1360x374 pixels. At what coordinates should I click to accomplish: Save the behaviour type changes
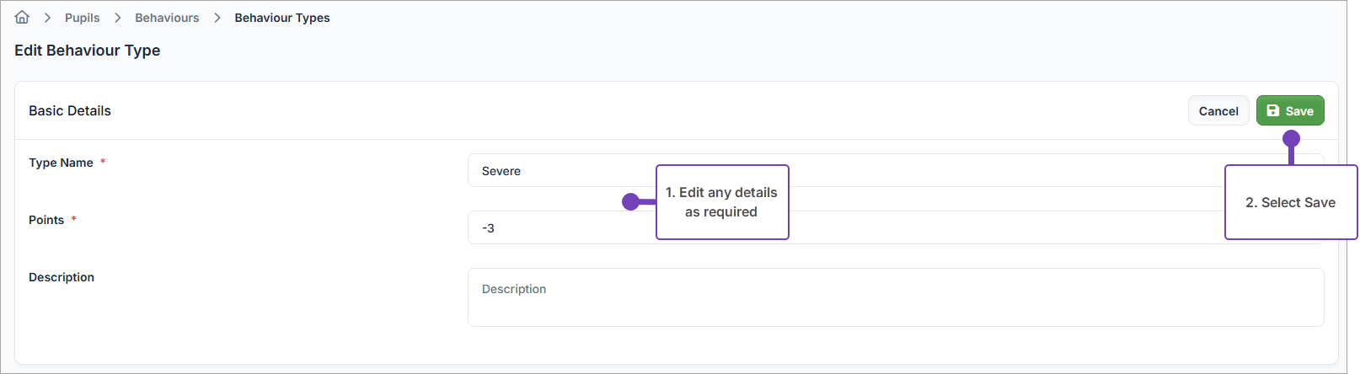[x=1290, y=111]
